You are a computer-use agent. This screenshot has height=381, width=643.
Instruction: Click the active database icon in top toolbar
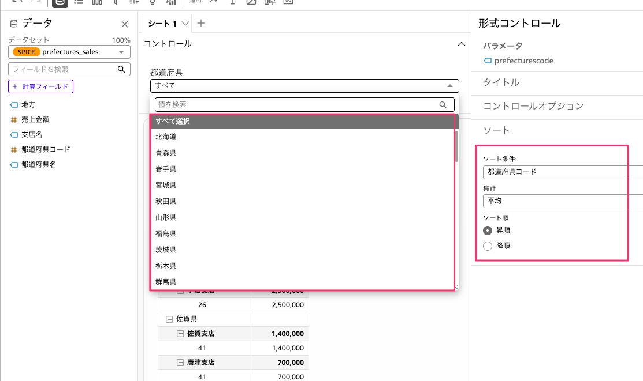click(x=60, y=2)
